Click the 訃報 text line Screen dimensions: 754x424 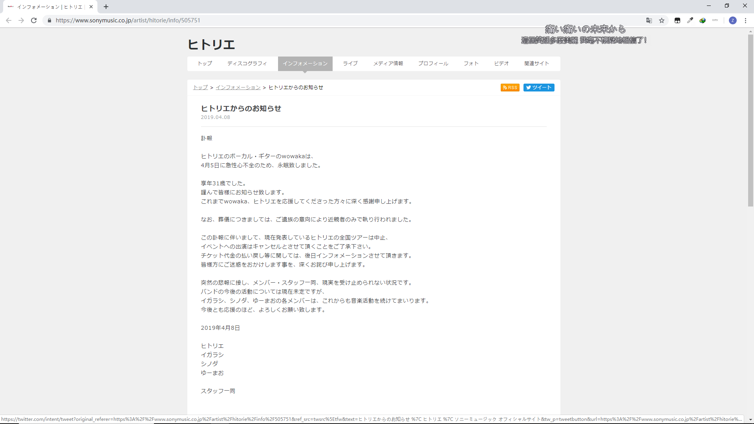coord(207,138)
